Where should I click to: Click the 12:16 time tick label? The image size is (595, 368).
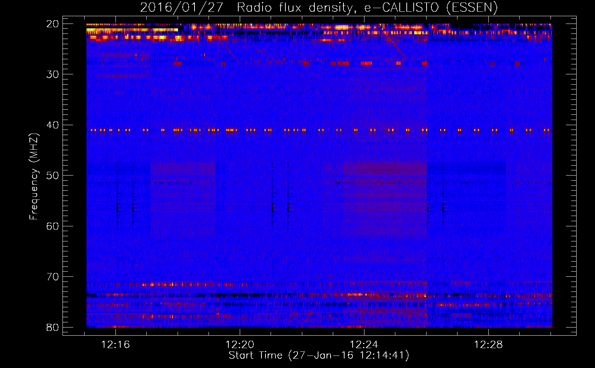click(116, 345)
